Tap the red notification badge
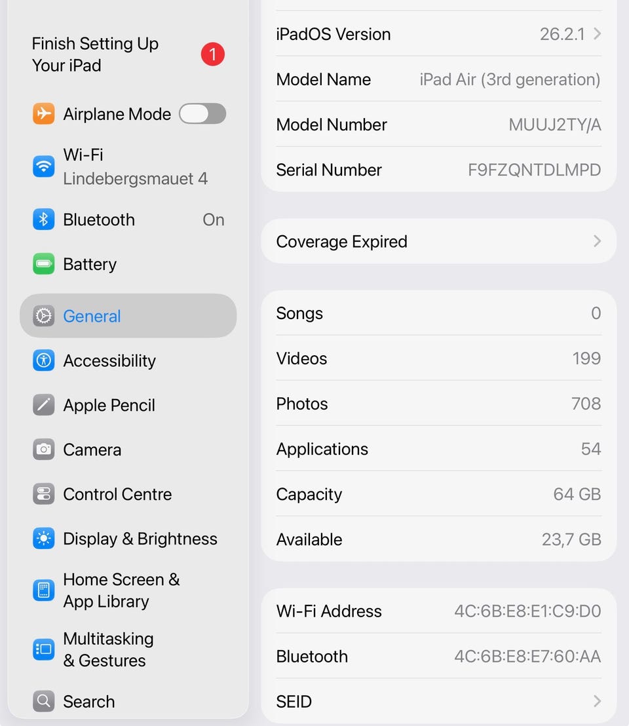 tap(212, 54)
